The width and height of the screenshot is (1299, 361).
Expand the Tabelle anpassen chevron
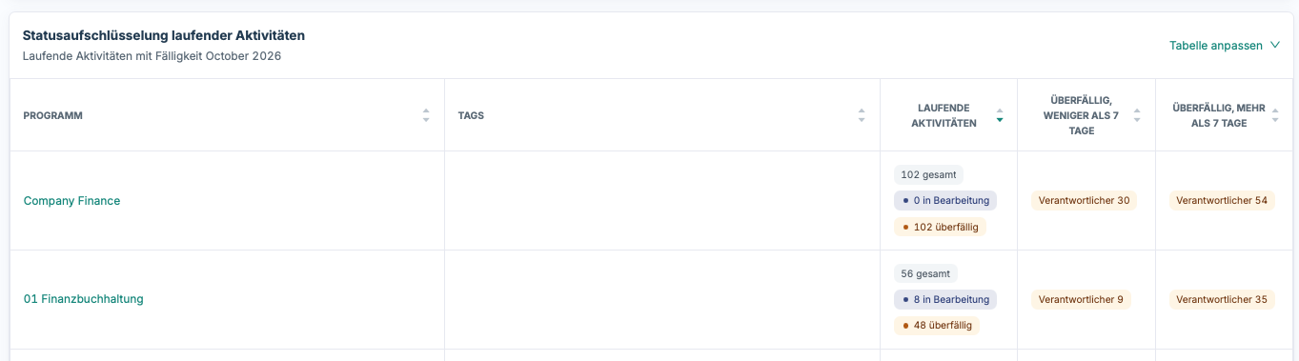pyautogui.click(x=1275, y=46)
